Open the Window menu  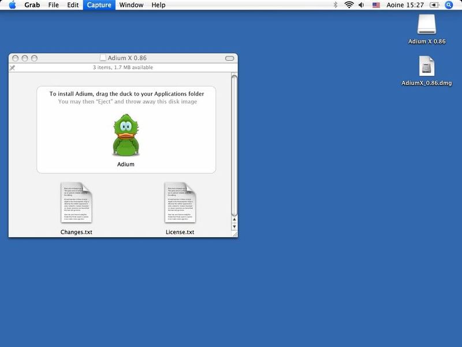[x=132, y=5]
